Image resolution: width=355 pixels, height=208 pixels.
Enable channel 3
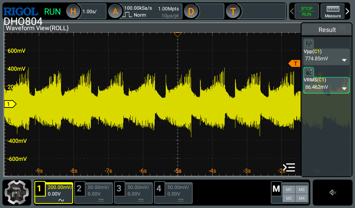click(x=133, y=192)
